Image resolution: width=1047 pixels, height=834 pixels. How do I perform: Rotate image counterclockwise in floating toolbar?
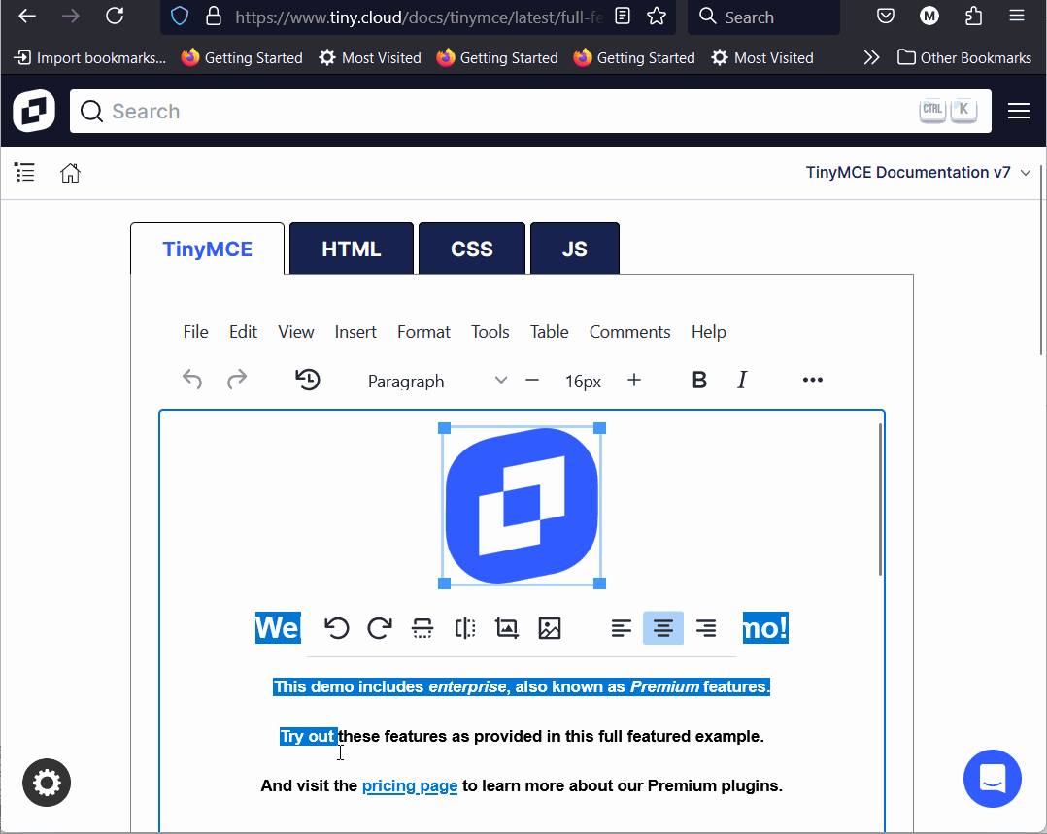336,628
